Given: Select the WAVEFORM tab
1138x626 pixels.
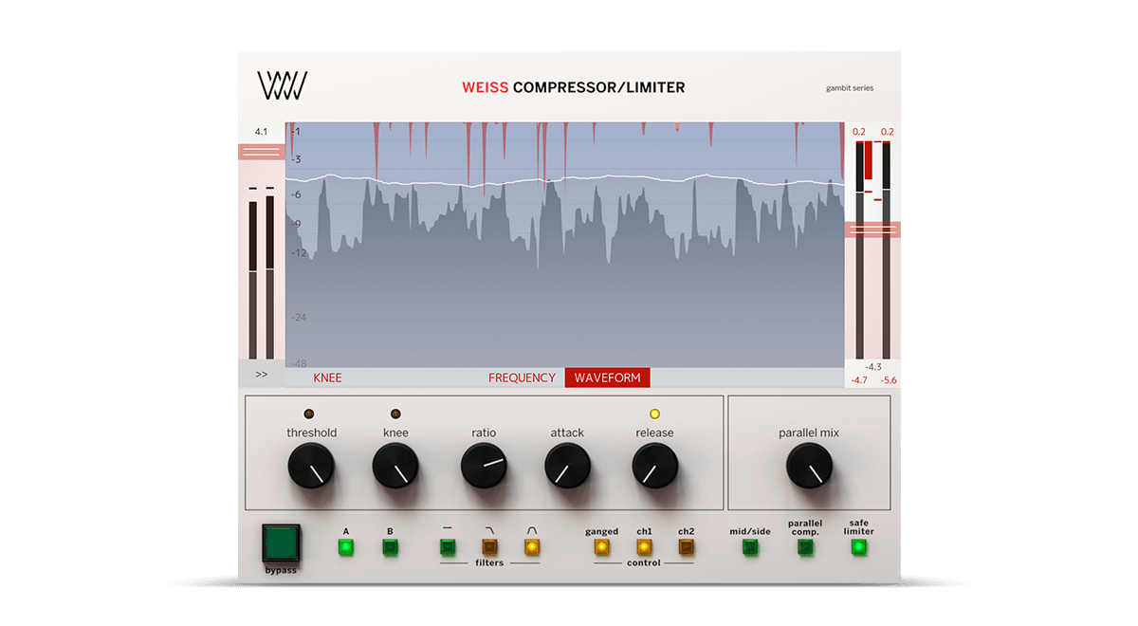Looking at the screenshot, I should coord(607,377).
